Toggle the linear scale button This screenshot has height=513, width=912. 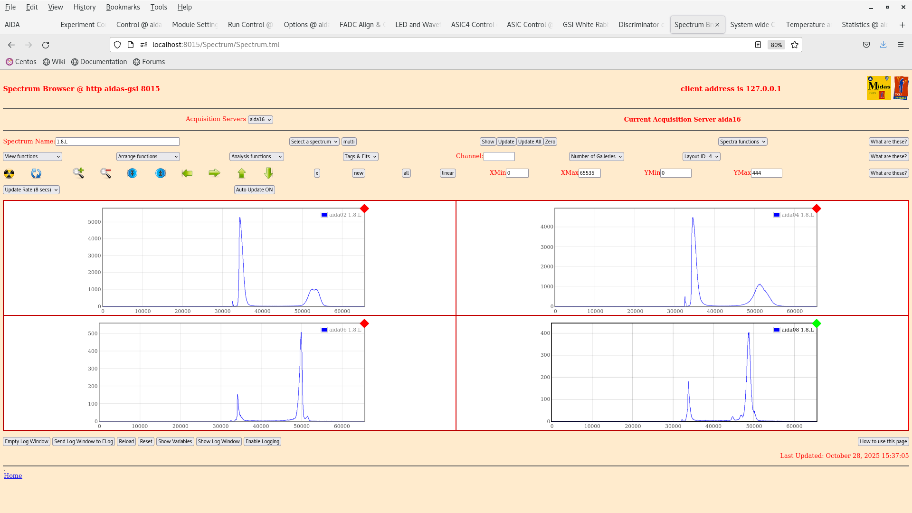(447, 173)
